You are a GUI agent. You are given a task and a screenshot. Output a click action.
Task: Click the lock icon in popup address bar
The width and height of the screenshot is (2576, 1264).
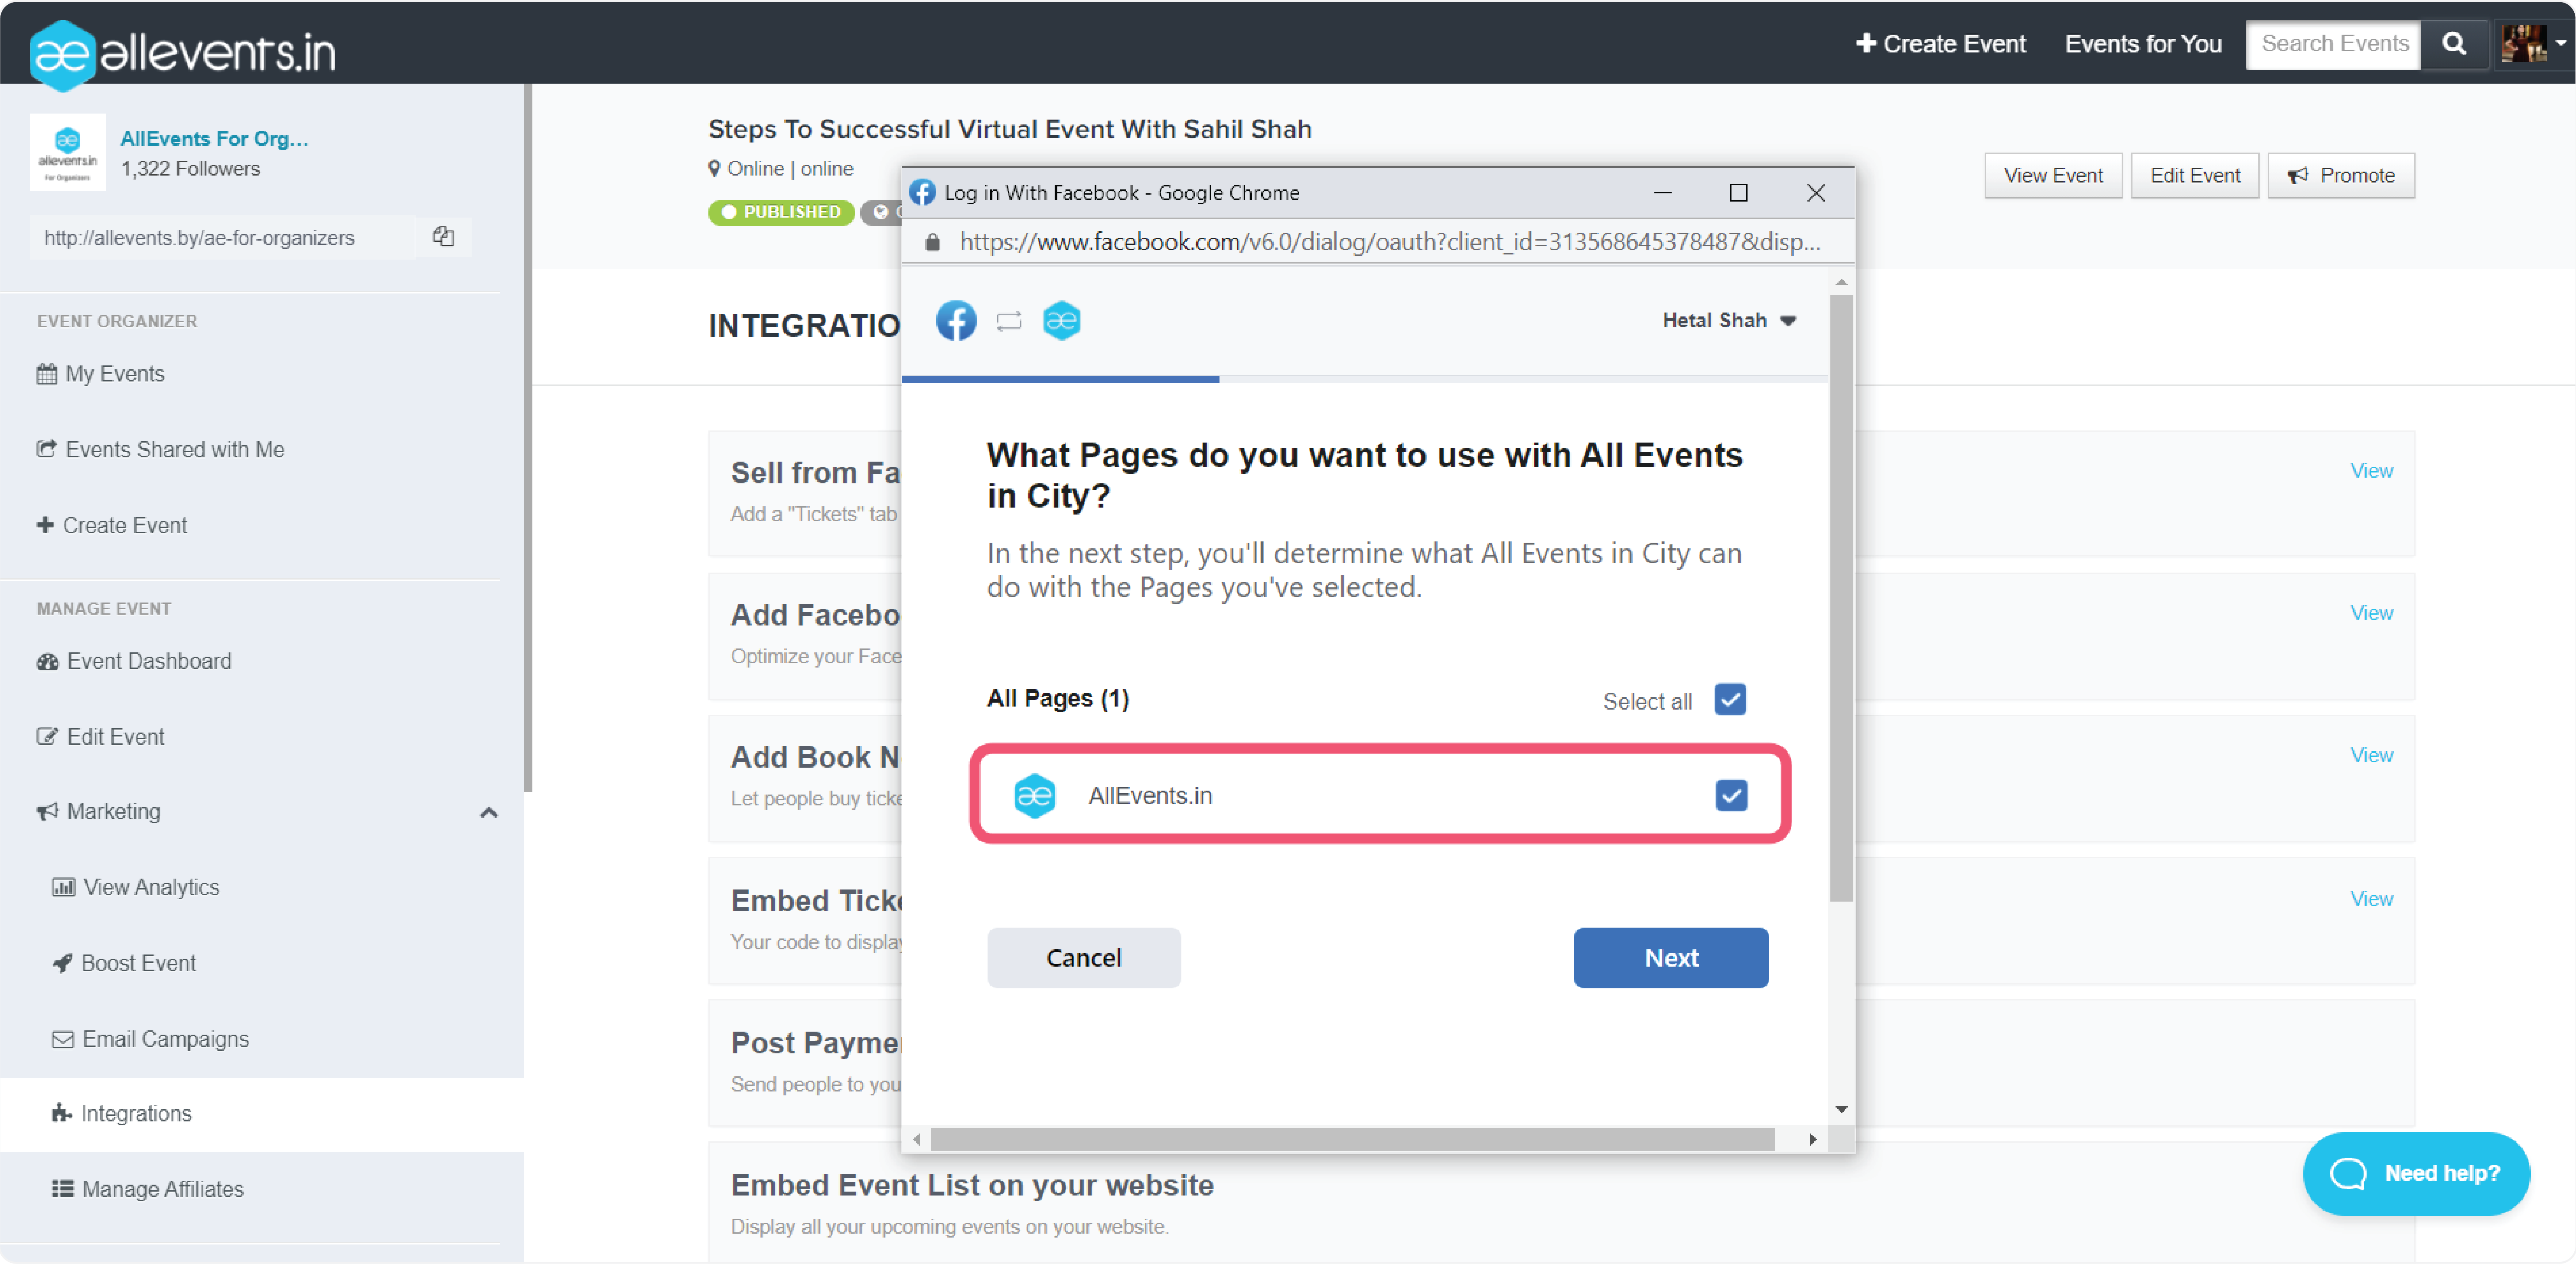pyautogui.click(x=932, y=242)
